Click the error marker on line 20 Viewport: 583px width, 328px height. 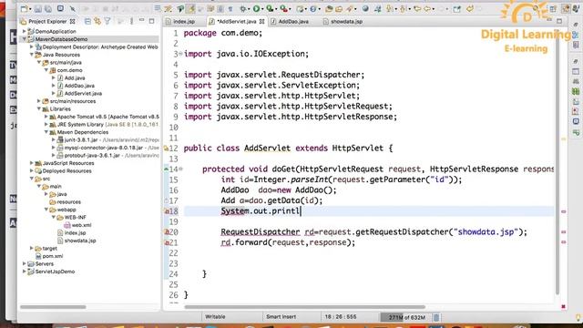click(167, 232)
